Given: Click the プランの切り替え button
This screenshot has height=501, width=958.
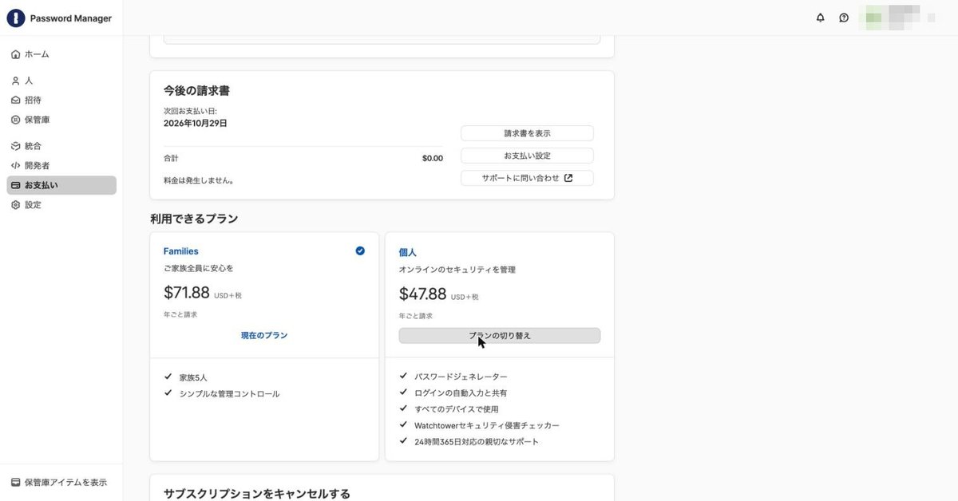Looking at the screenshot, I should (500, 336).
